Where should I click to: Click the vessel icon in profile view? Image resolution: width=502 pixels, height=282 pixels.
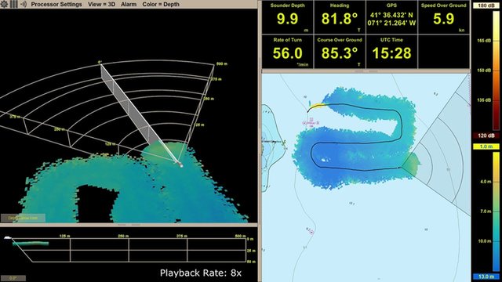tap(8, 237)
